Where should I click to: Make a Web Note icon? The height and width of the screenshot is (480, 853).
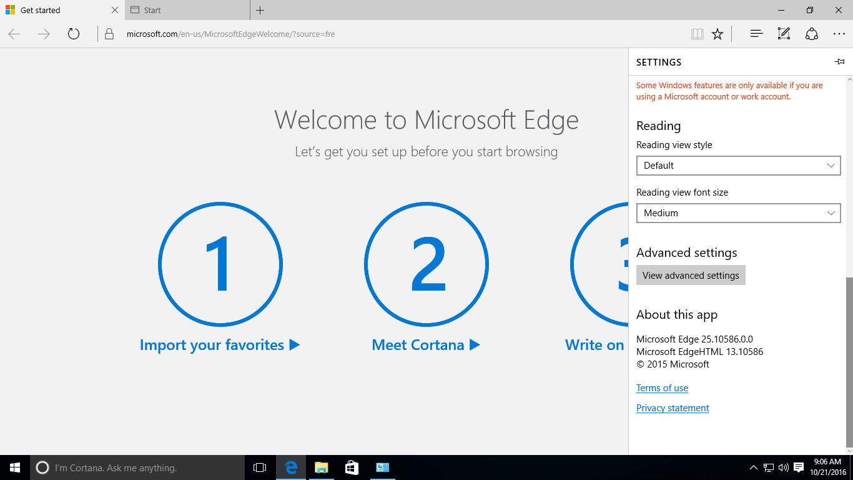point(784,34)
